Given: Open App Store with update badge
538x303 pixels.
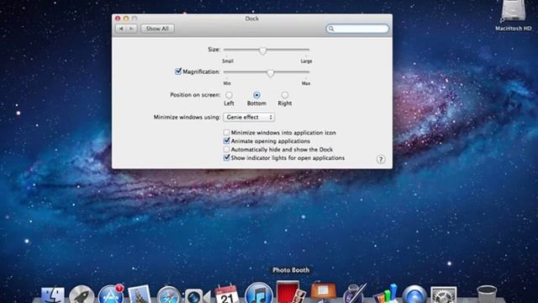Looking at the screenshot, I should [111, 294].
